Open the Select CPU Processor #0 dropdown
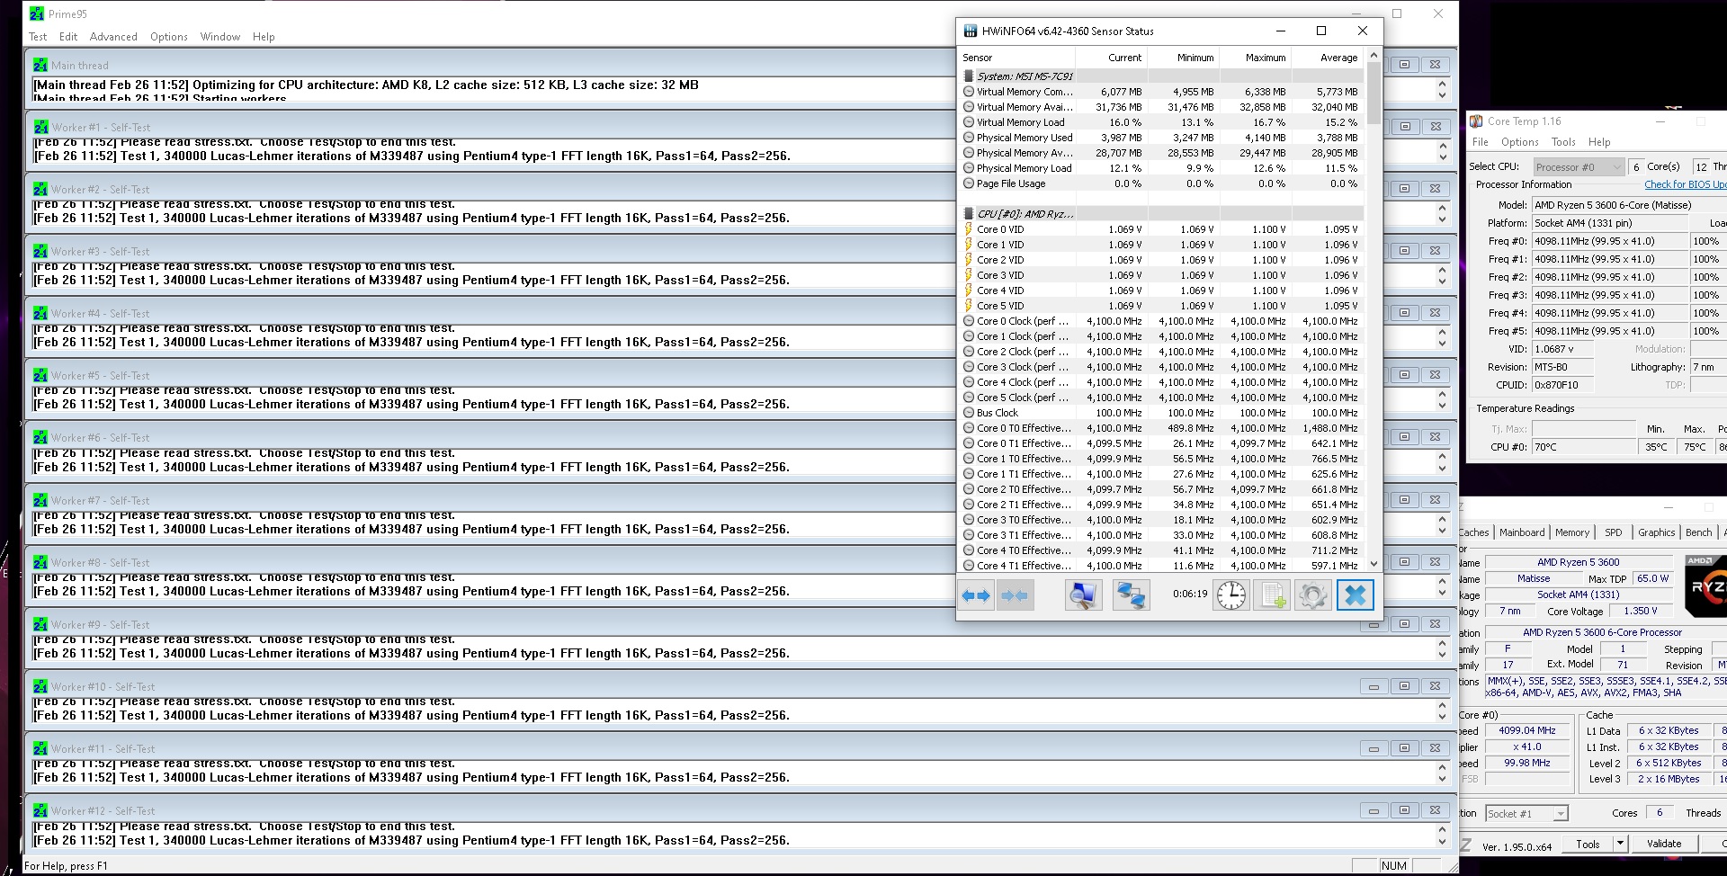Screen dimensions: 1727x876 pos(1578,167)
